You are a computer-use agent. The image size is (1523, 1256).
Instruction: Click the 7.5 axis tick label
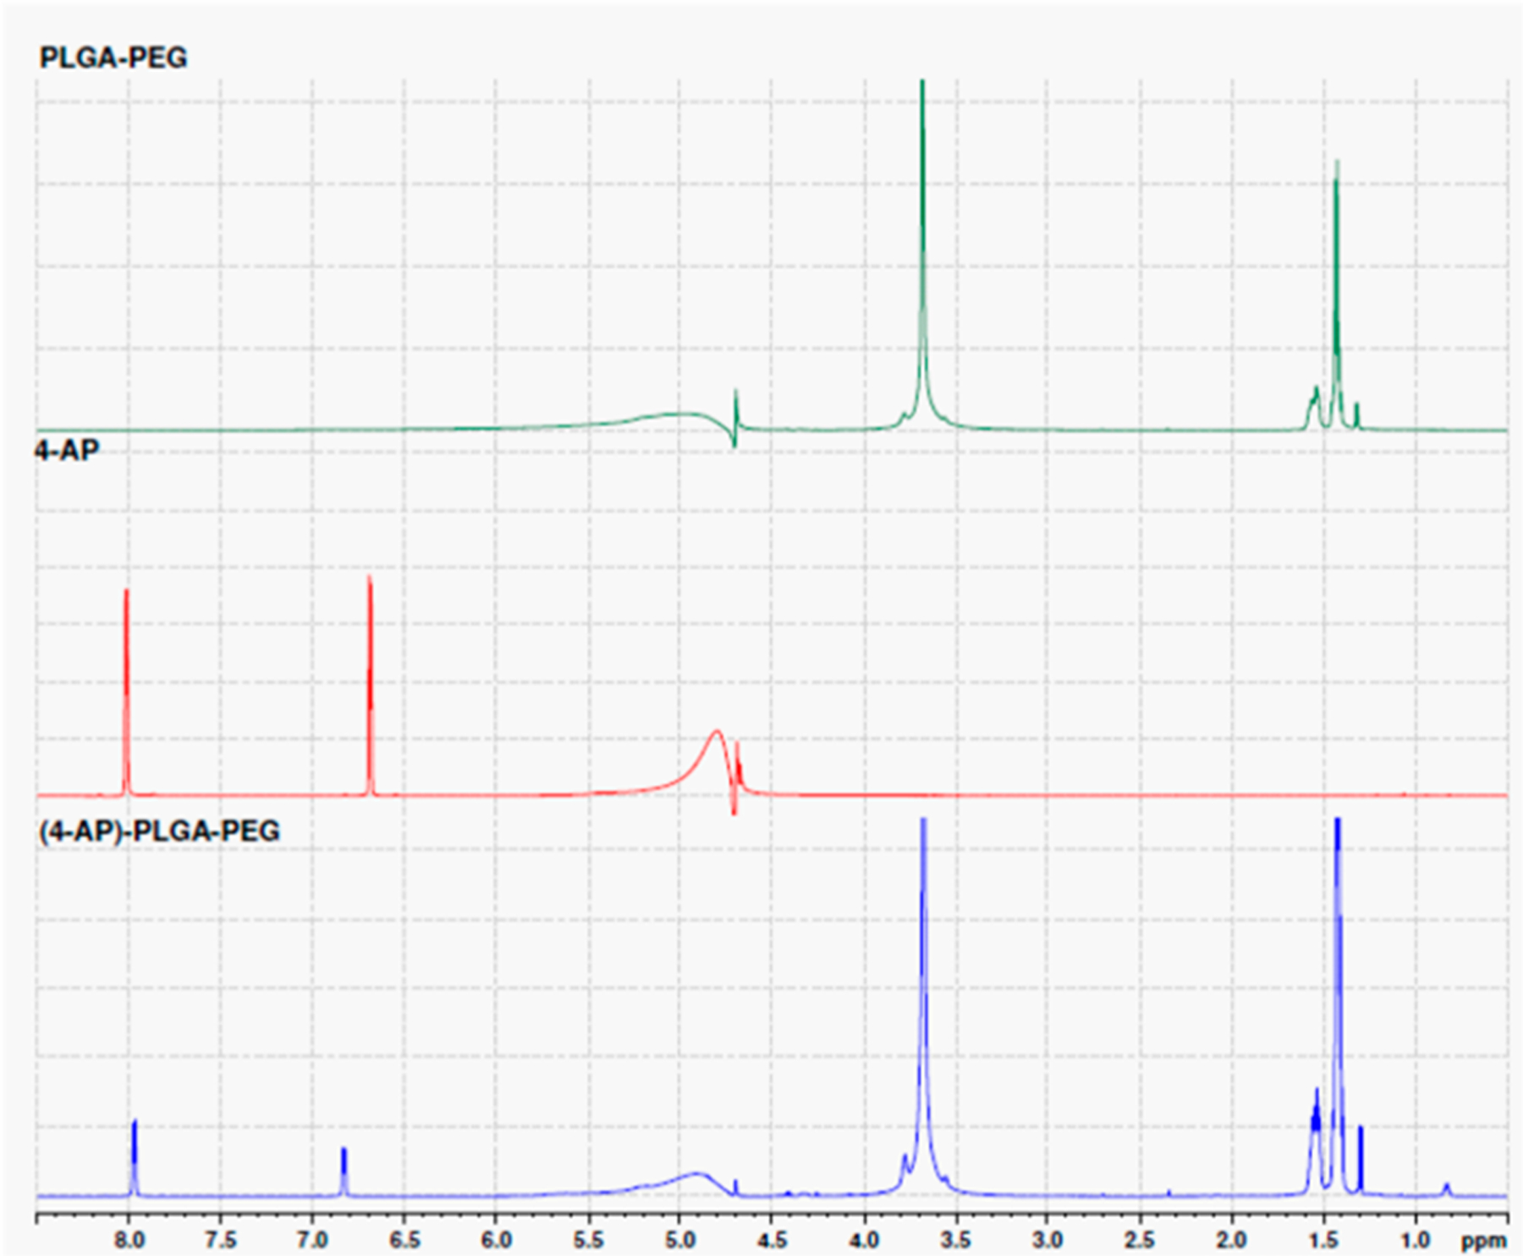[221, 1240]
